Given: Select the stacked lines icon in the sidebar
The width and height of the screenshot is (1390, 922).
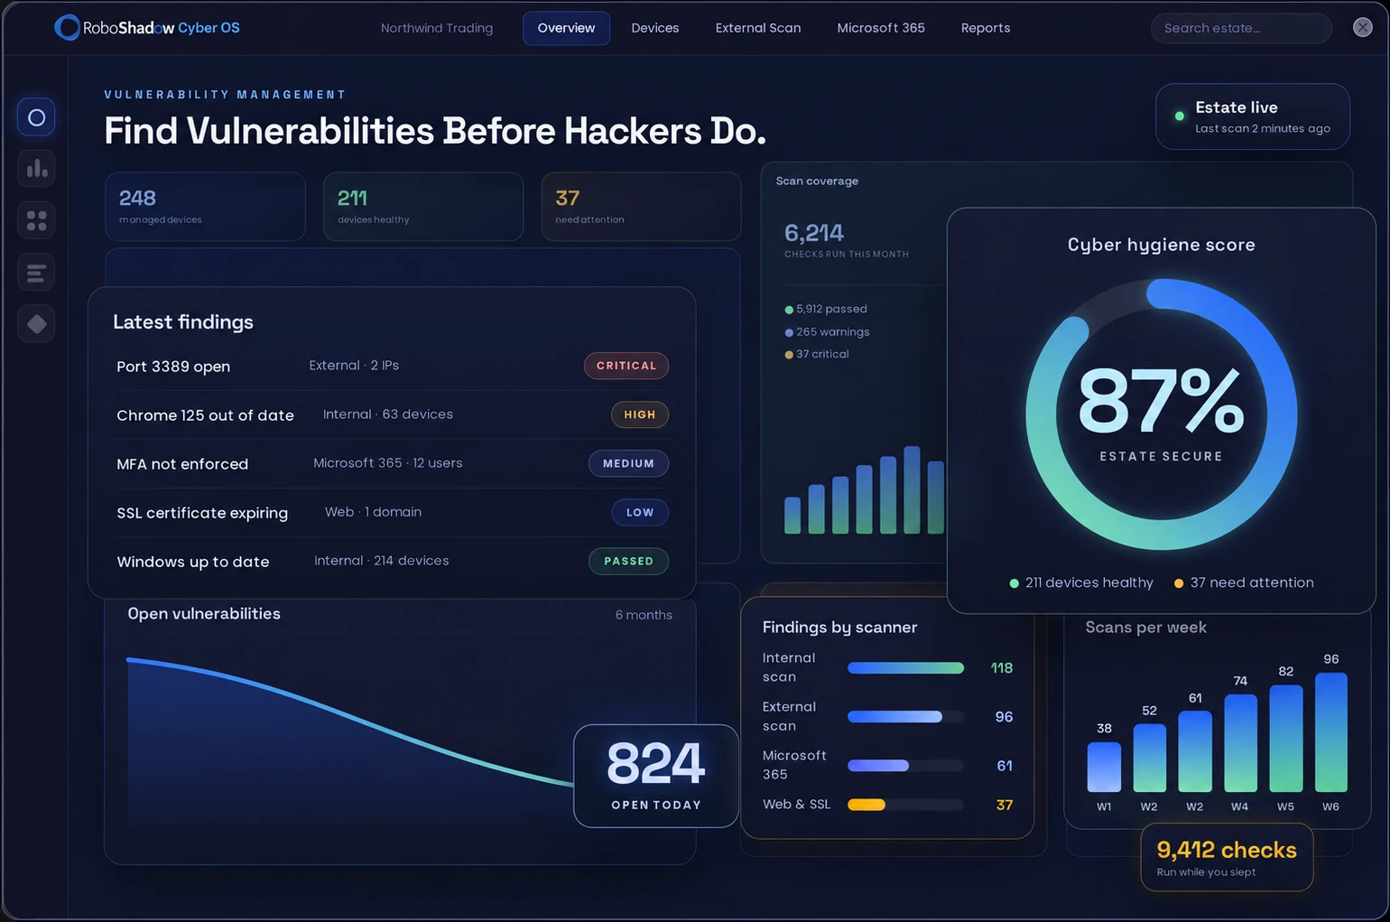Looking at the screenshot, I should pos(36,273).
